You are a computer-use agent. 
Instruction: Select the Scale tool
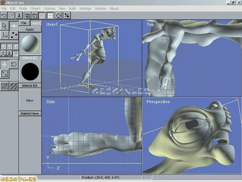(5, 74)
